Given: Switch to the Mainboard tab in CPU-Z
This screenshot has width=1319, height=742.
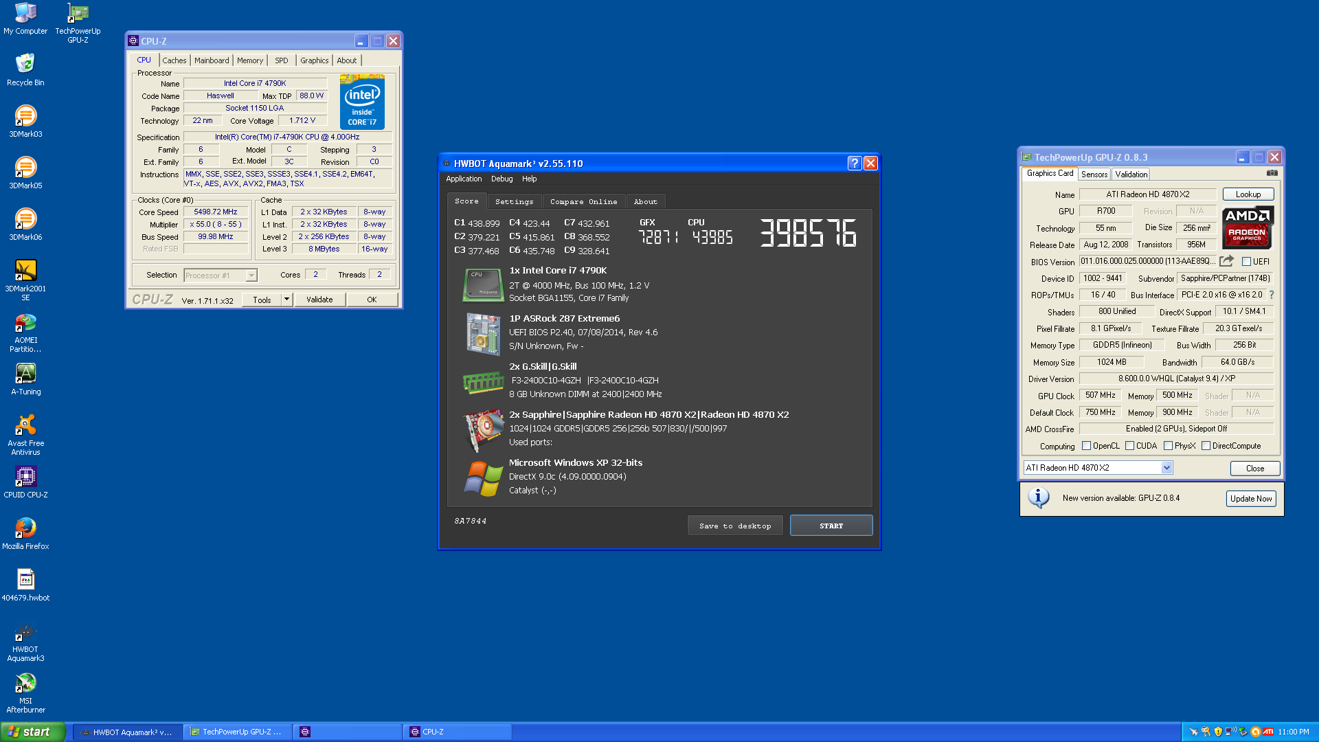Looking at the screenshot, I should click(x=212, y=60).
